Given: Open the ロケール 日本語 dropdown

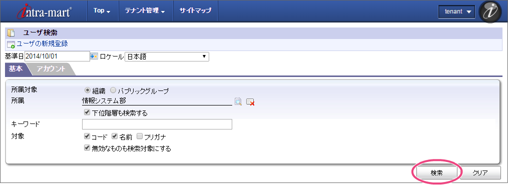Looking at the screenshot, I should tap(167, 56).
